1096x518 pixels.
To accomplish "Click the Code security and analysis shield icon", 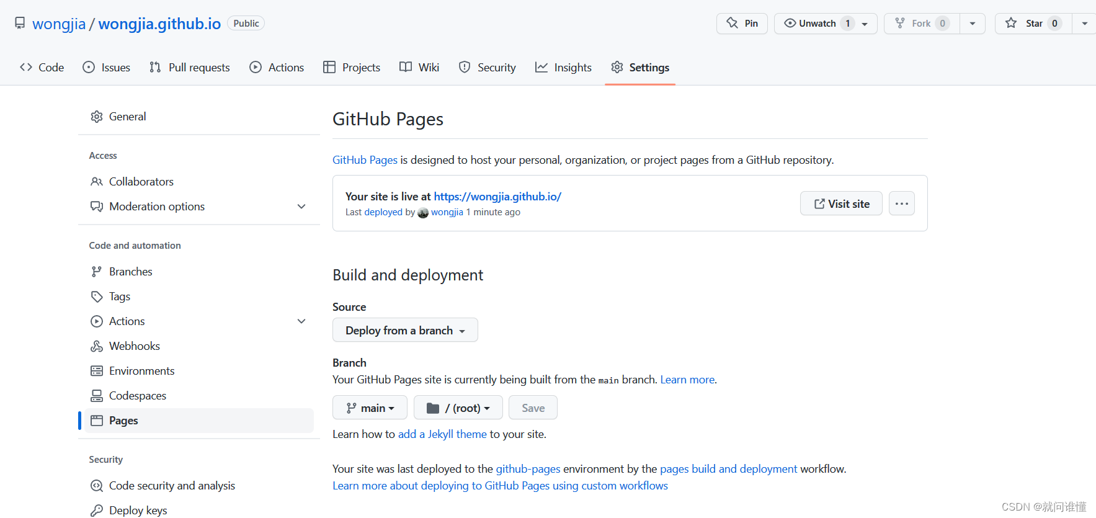I will [x=97, y=486].
